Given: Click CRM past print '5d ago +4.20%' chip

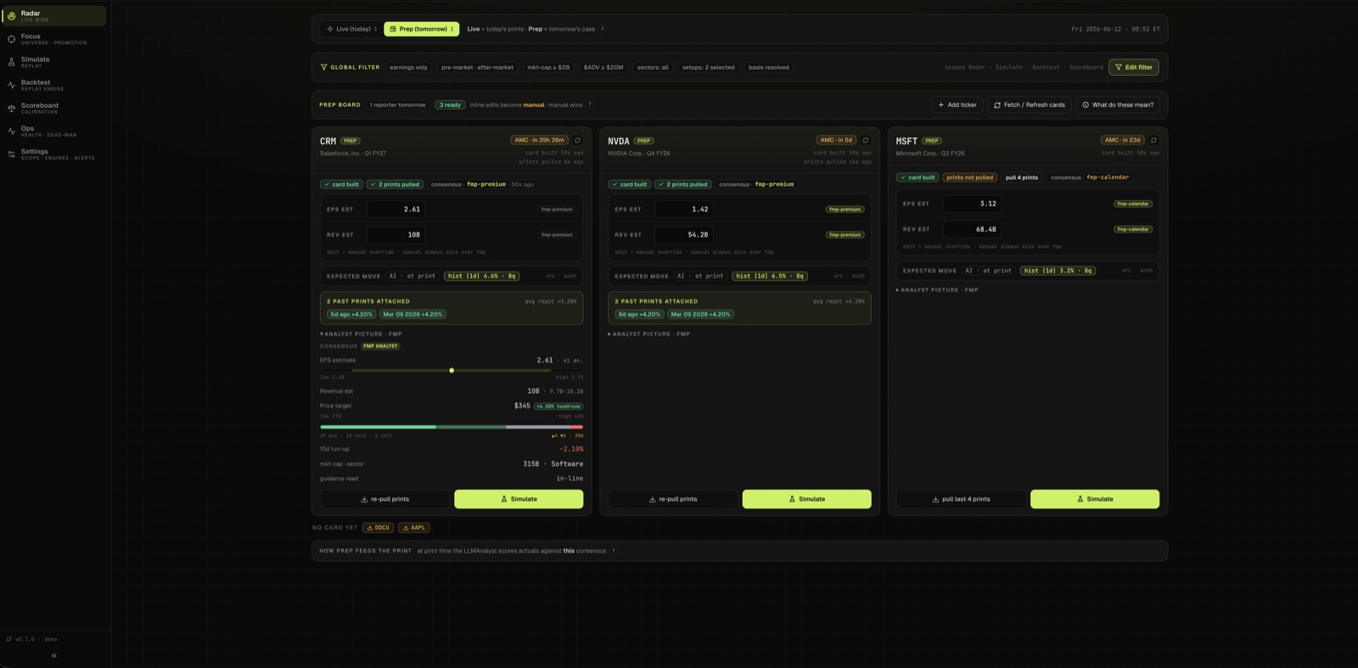Looking at the screenshot, I should [351, 314].
